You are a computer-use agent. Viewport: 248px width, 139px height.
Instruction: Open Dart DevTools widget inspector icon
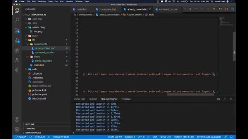click(232, 9)
